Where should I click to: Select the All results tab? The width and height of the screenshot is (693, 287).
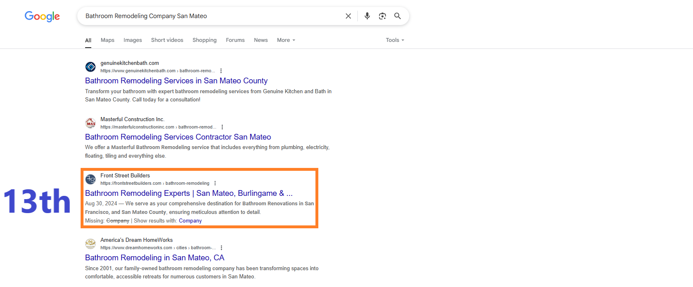[x=88, y=40]
